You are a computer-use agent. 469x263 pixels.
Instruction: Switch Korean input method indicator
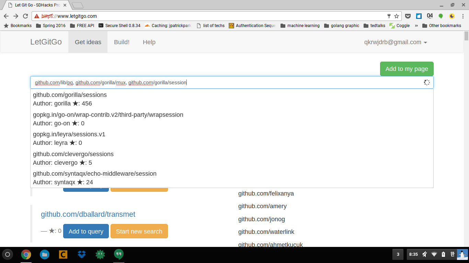point(452,254)
